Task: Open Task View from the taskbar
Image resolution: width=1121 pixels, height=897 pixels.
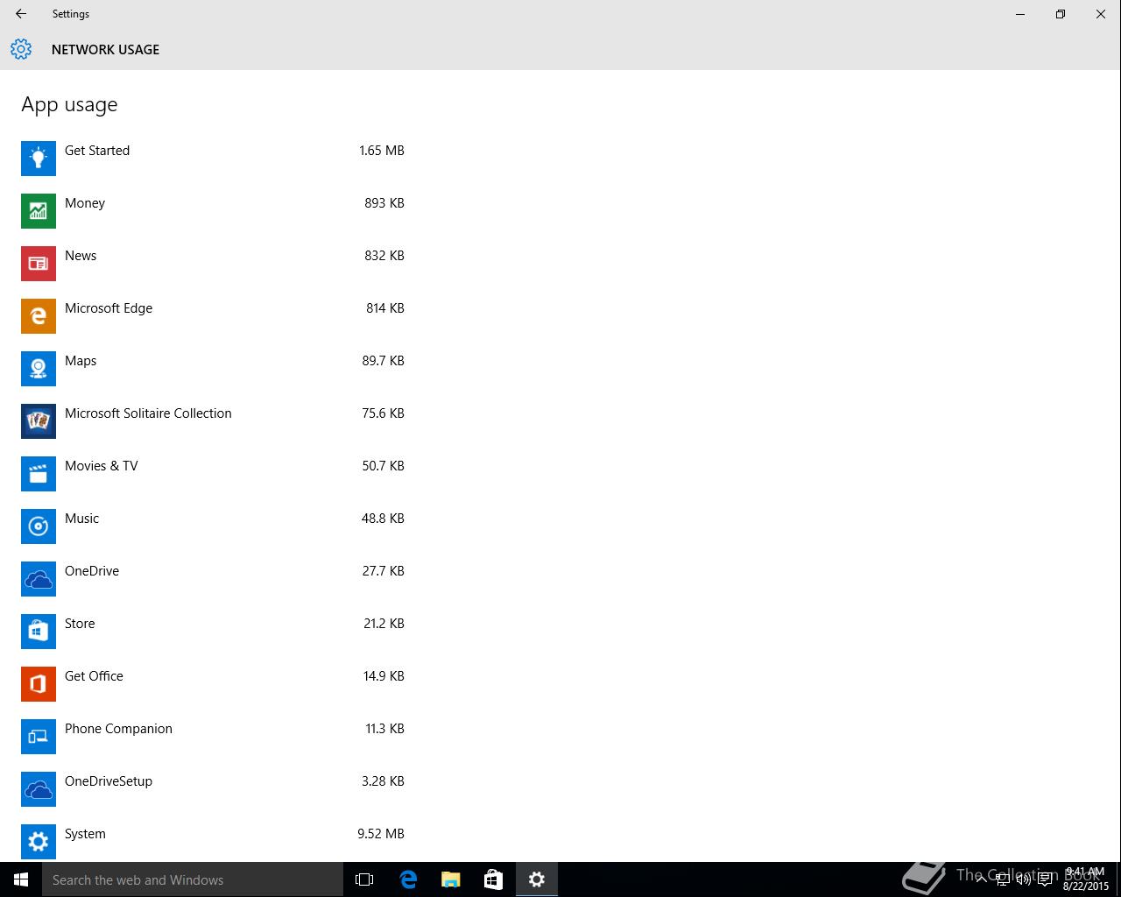Action: [x=364, y=879]
